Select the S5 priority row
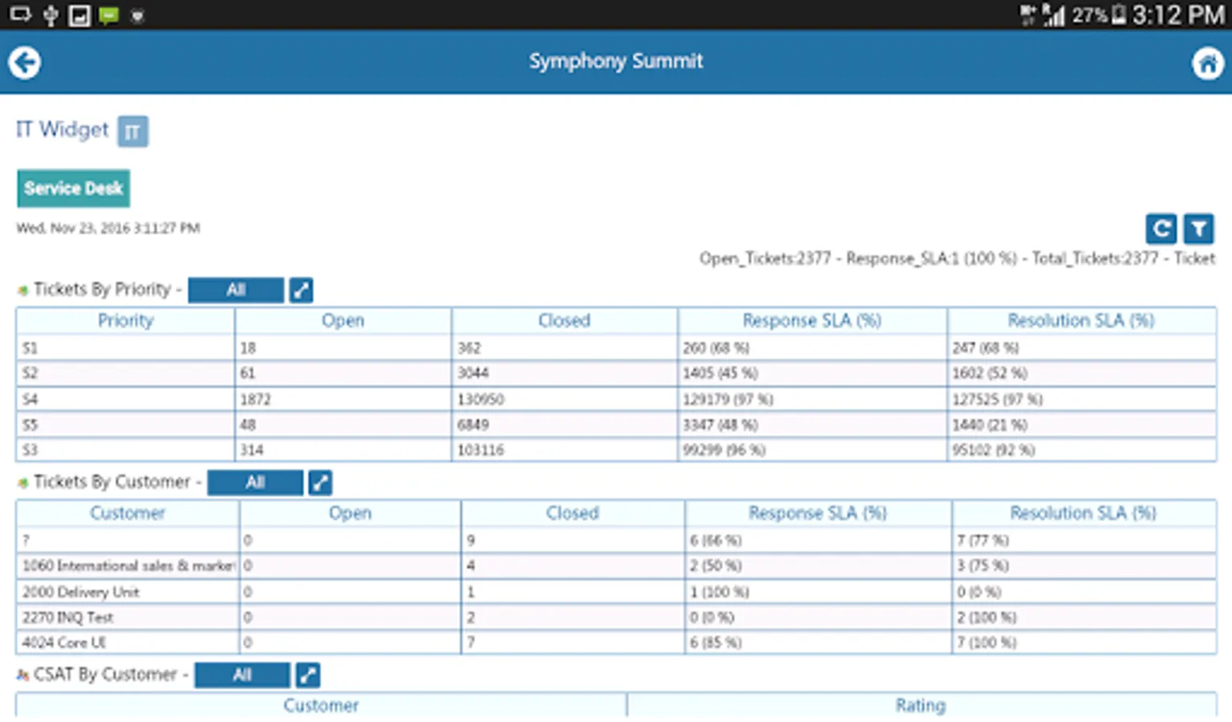Image resolution: width=1232 pixels, height=722 pixels. [616, 424]
